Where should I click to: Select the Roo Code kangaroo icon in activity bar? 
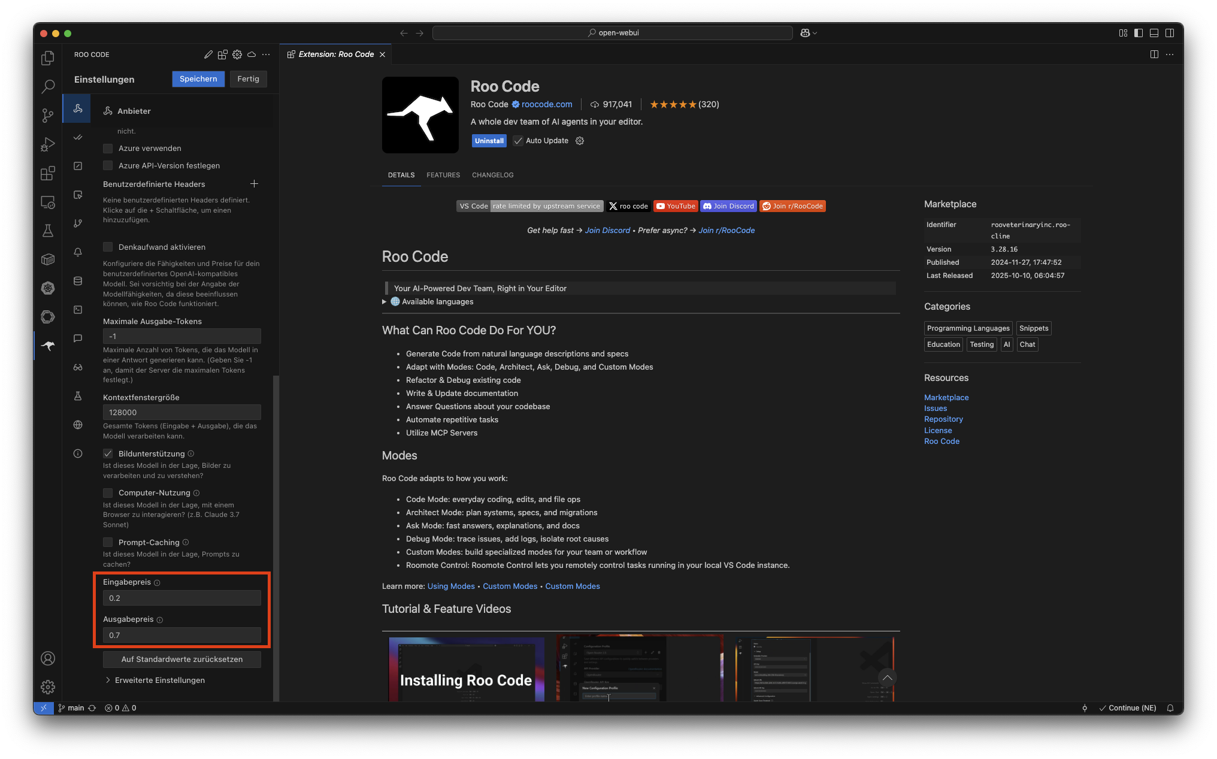(x=48, y=346)
